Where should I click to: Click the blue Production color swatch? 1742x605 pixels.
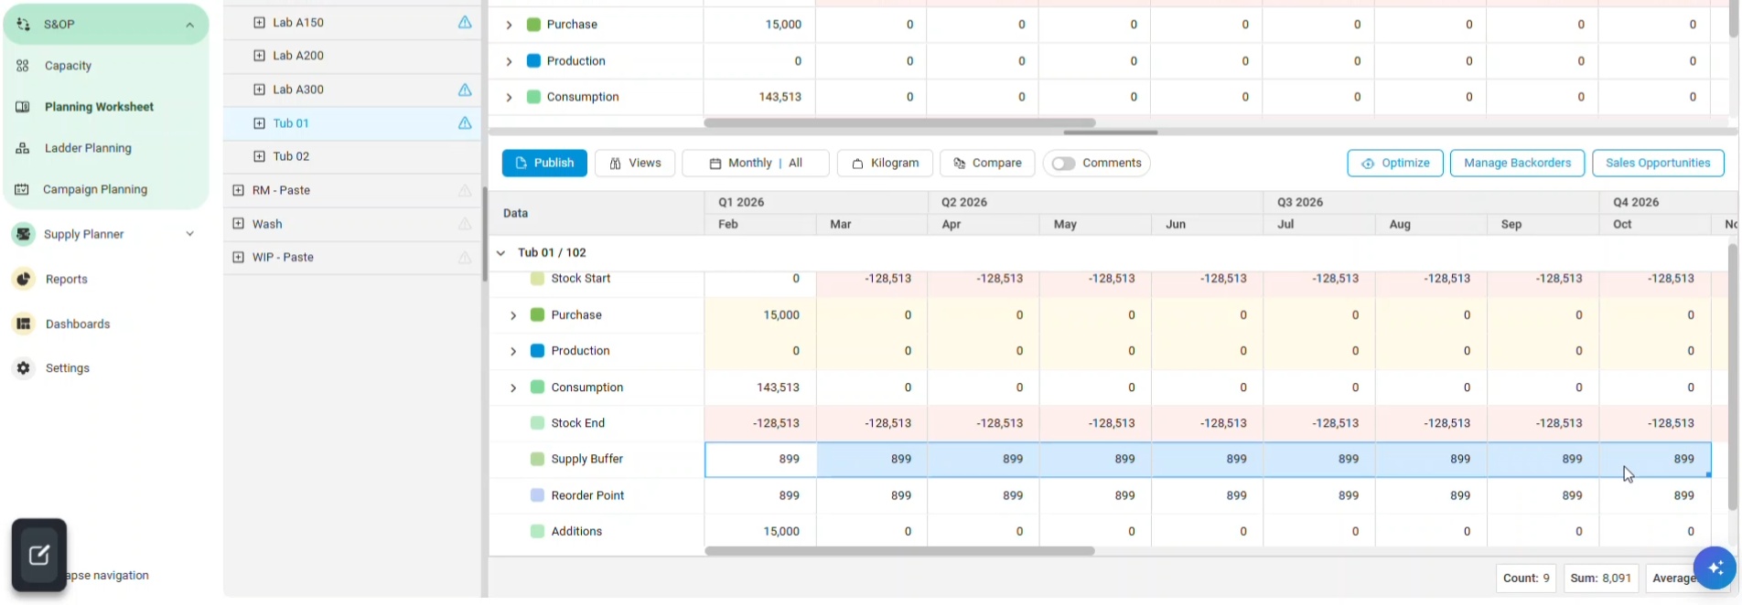[x=537, y=351]
